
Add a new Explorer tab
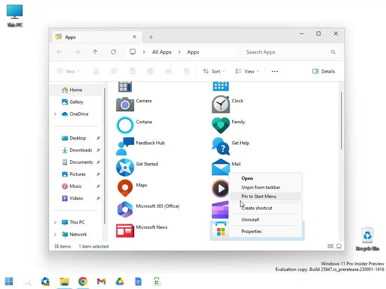(x=151, y=37)
